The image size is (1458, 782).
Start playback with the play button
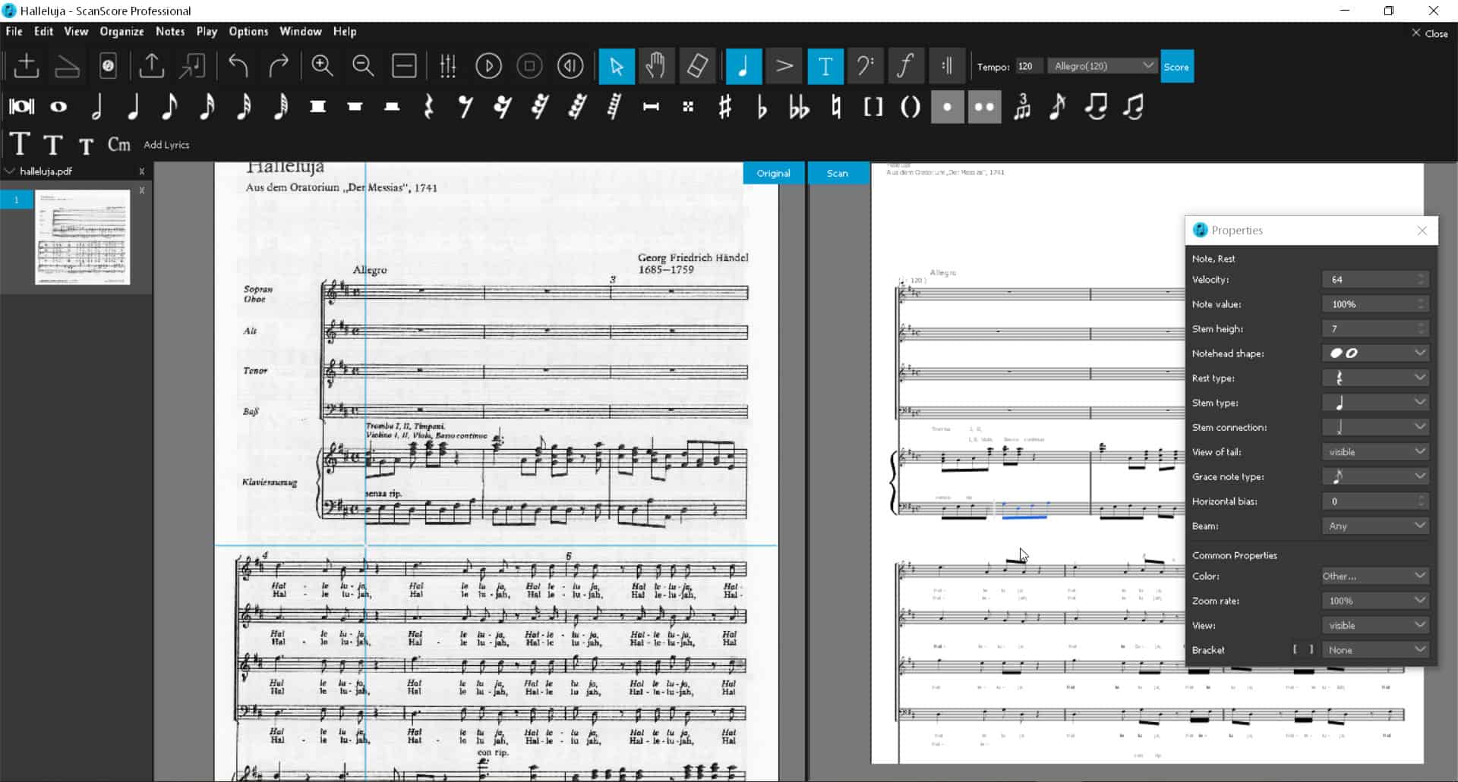488,67
